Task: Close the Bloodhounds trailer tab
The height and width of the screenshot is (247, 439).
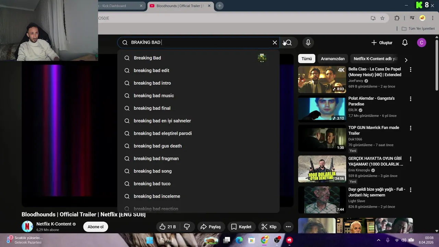Action: point(209,6)
